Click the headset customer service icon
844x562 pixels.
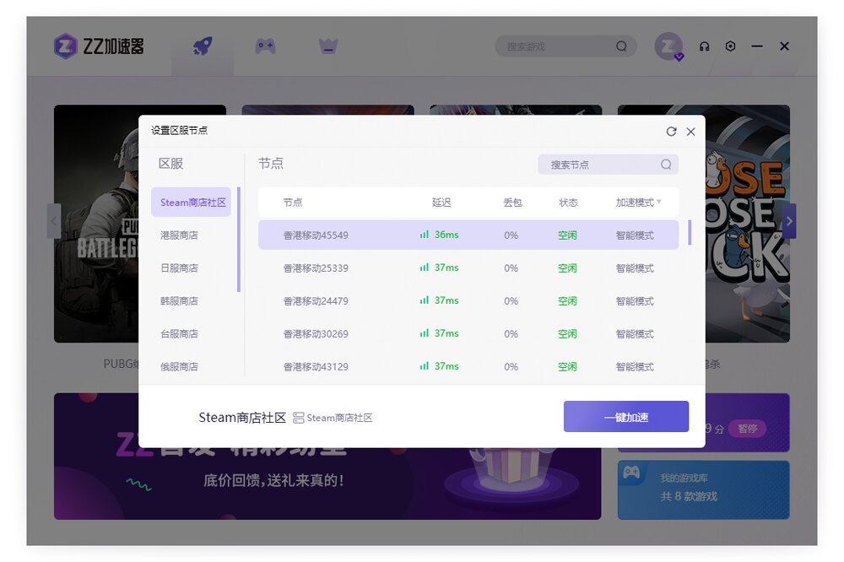click(x=704, y=46)
